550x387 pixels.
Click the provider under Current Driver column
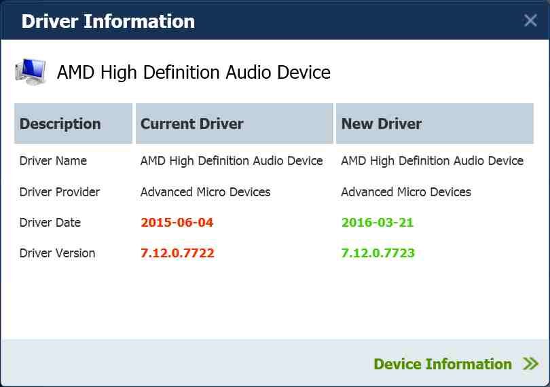point(205,192)
